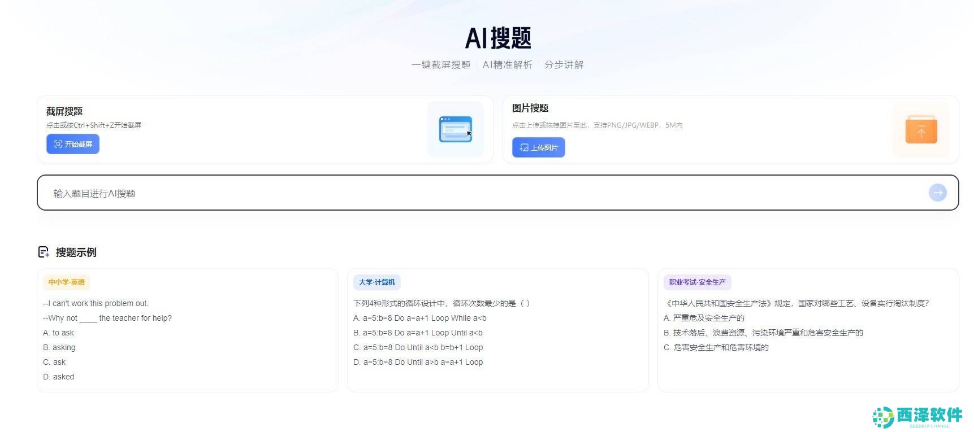Click the 上传图片 button
This screenshot has width=974, height=432.
point(539,147)
